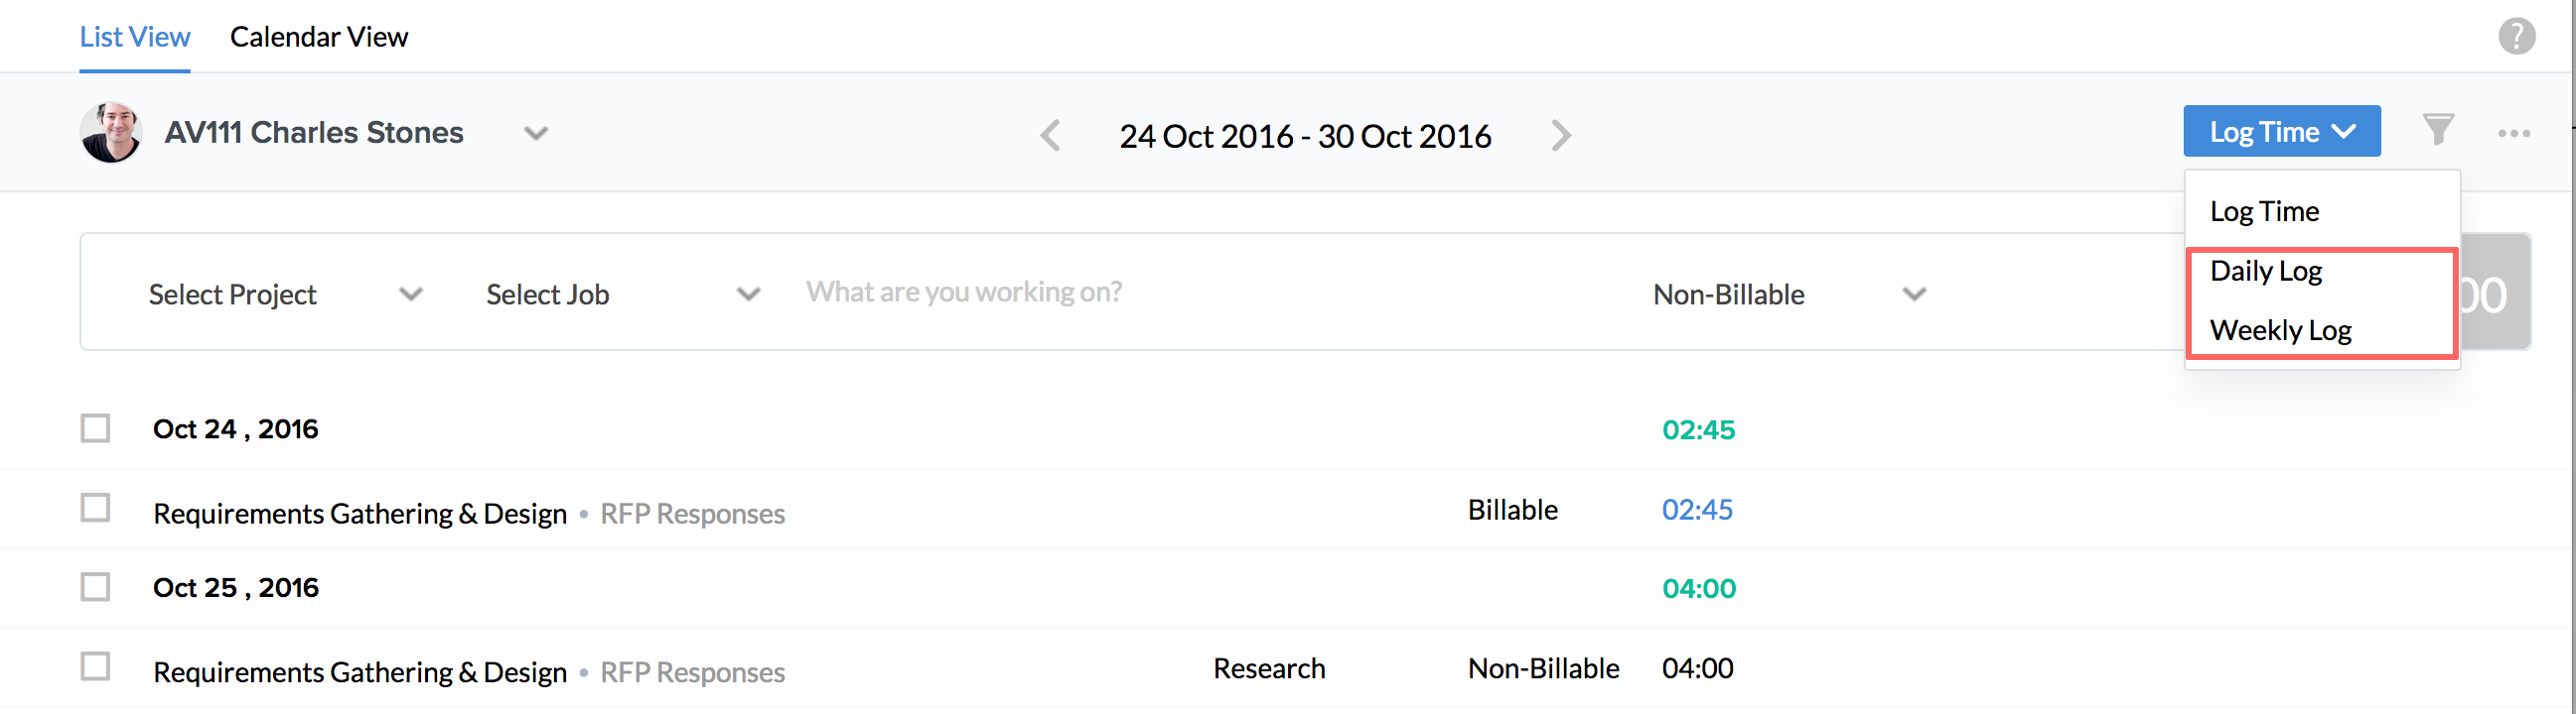Open the Select Project dropdown
Screen dimensions: 2576x714
pyautogui.click(x=285, y=295)
